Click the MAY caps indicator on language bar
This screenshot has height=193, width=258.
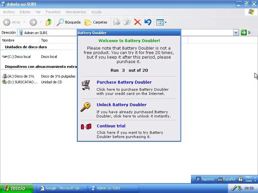[249, 177]
